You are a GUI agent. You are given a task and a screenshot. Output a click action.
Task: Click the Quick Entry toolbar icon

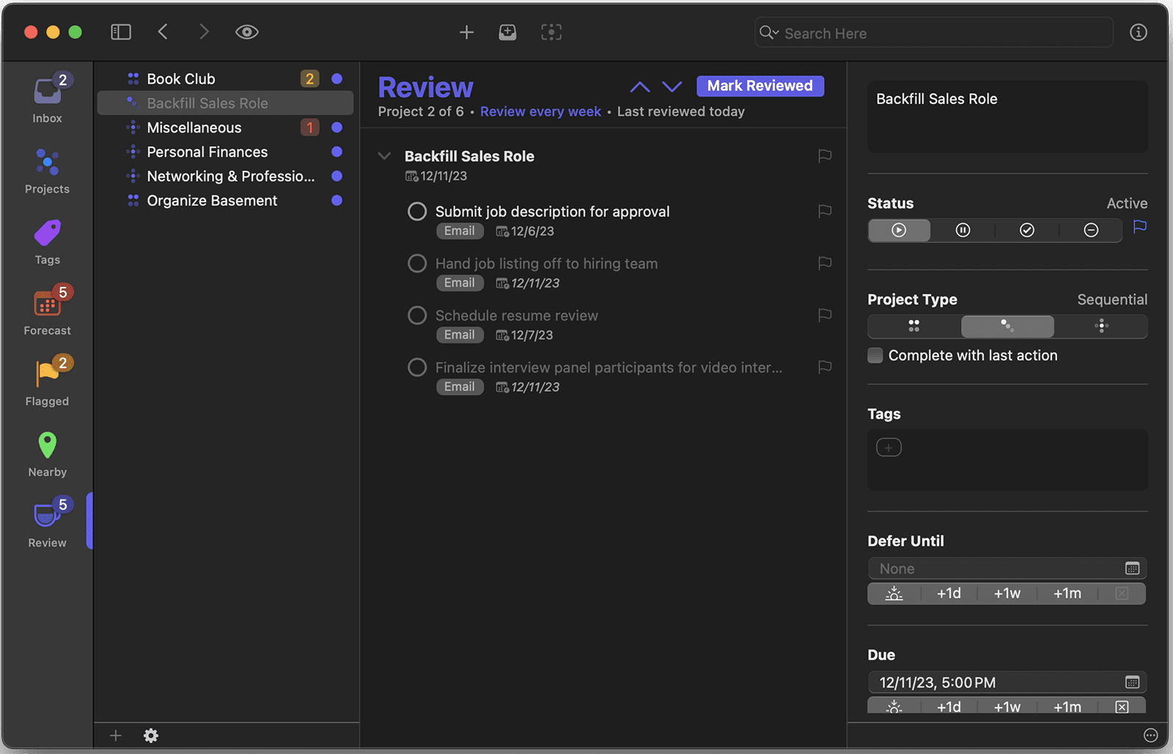pos(507,32)
